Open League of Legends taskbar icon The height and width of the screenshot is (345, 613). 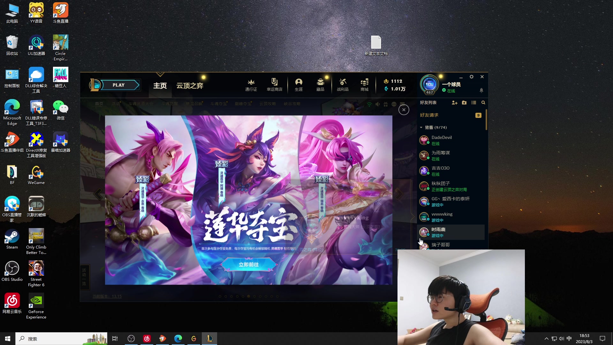(209, 339)
